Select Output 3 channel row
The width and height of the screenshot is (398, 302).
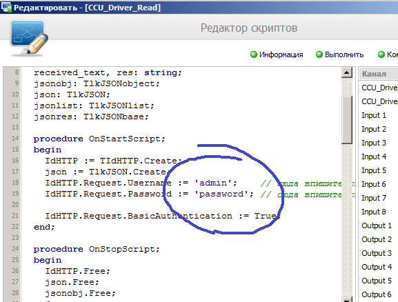pyautogui.click(x=379, y=253)
